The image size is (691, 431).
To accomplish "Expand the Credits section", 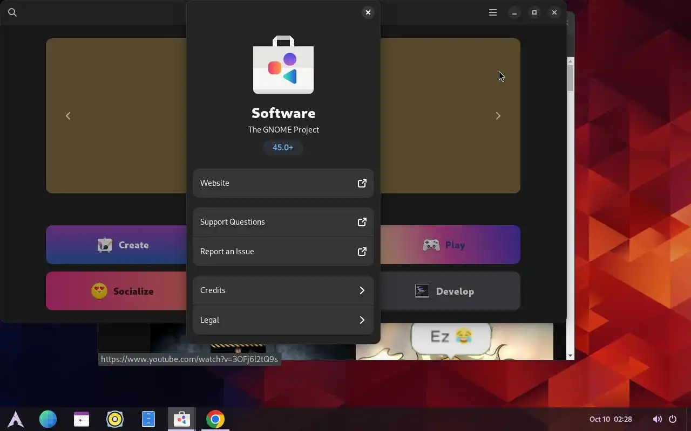I will [x=283, y=290].
